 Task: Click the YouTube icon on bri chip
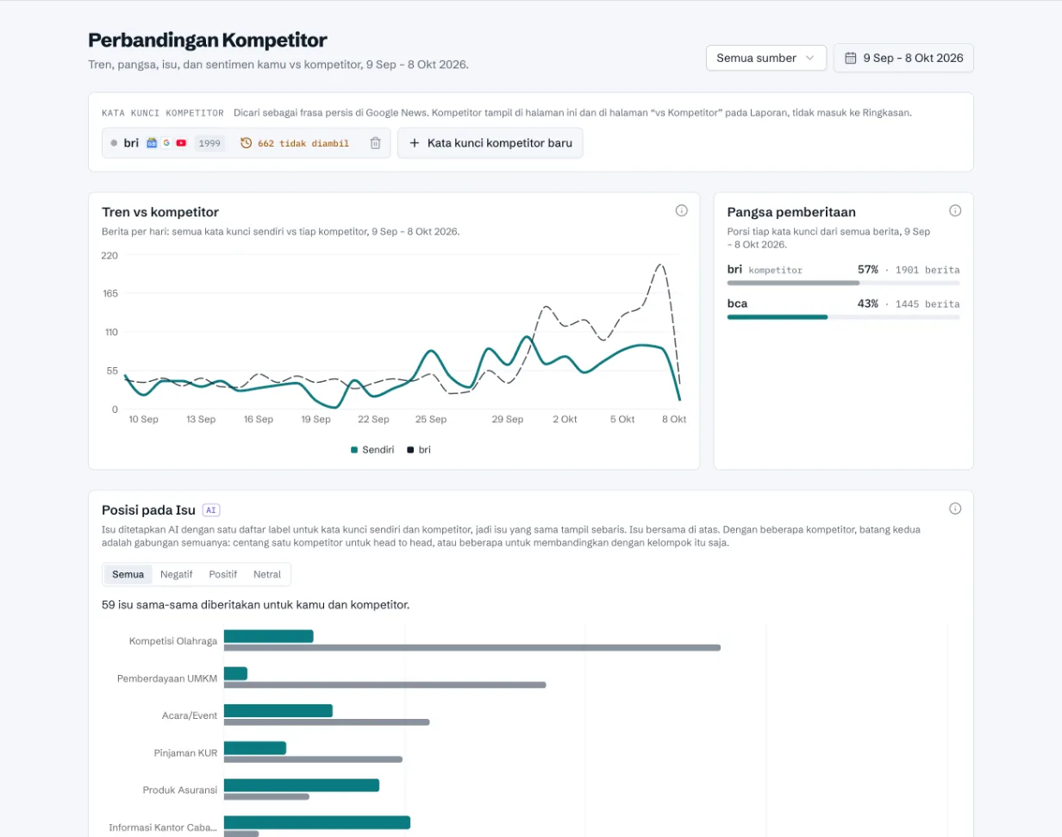point(181,143)
